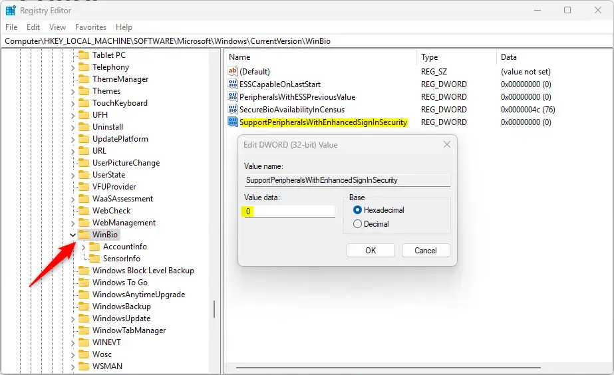Image resolution: width=614 pixels, height=375 pixels.
Task: Click the WindowsBackup folder icon
Action: coord(84,306)
